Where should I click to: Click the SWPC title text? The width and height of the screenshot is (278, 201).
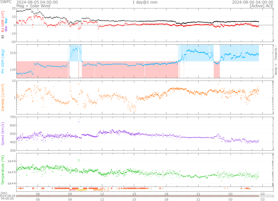[6, 2]
